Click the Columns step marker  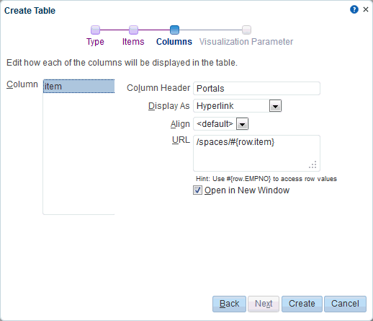(x=174, y=30)
